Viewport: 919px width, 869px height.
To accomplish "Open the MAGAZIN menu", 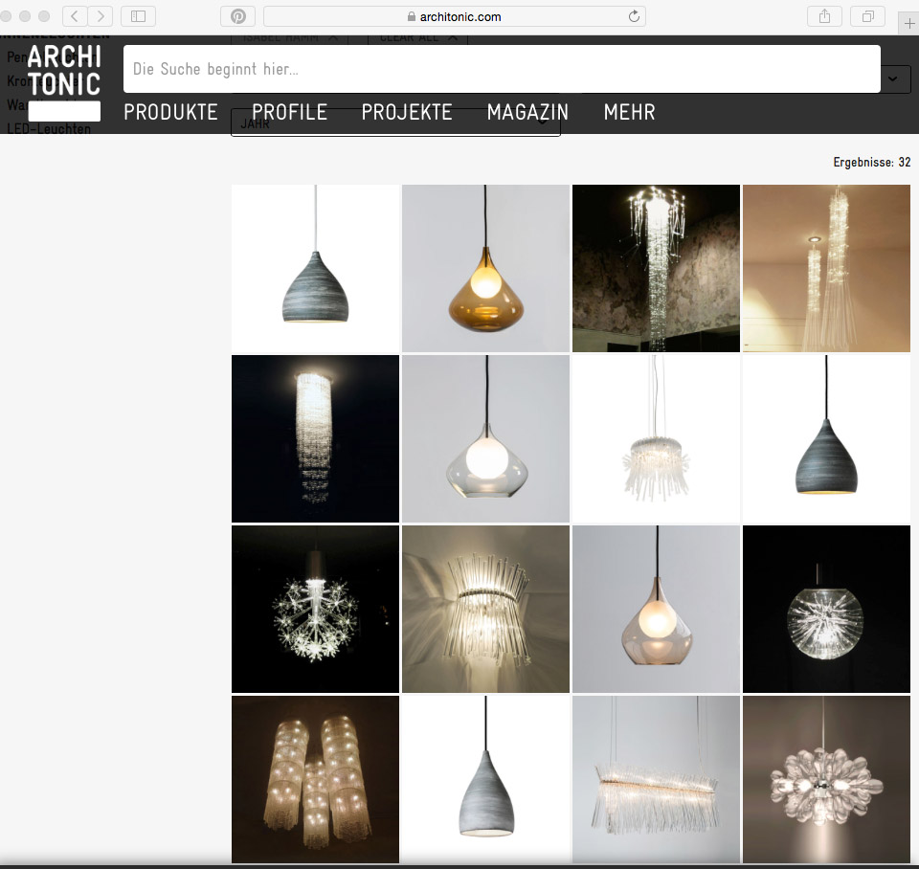I will pyautogui.click(x=527, y=112).
